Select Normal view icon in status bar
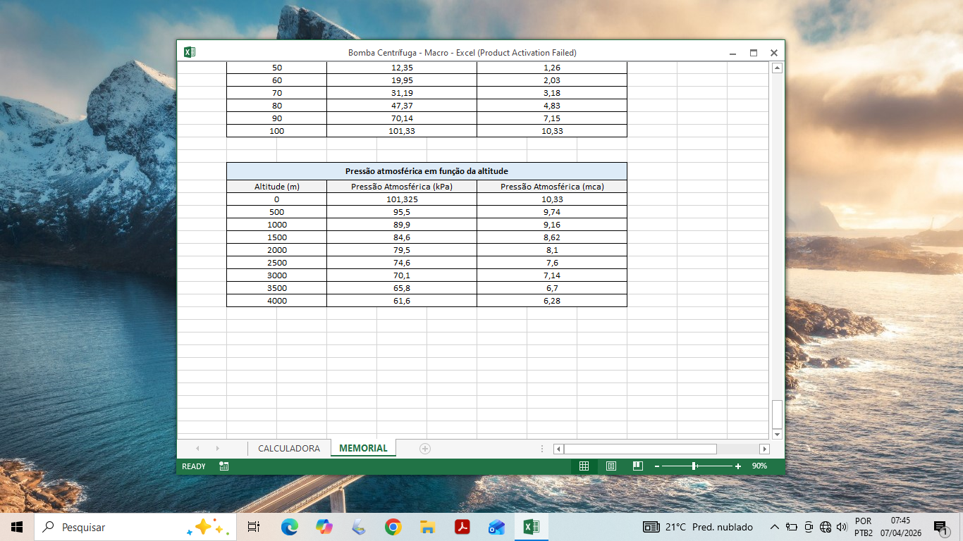 (x=584, y=466)
